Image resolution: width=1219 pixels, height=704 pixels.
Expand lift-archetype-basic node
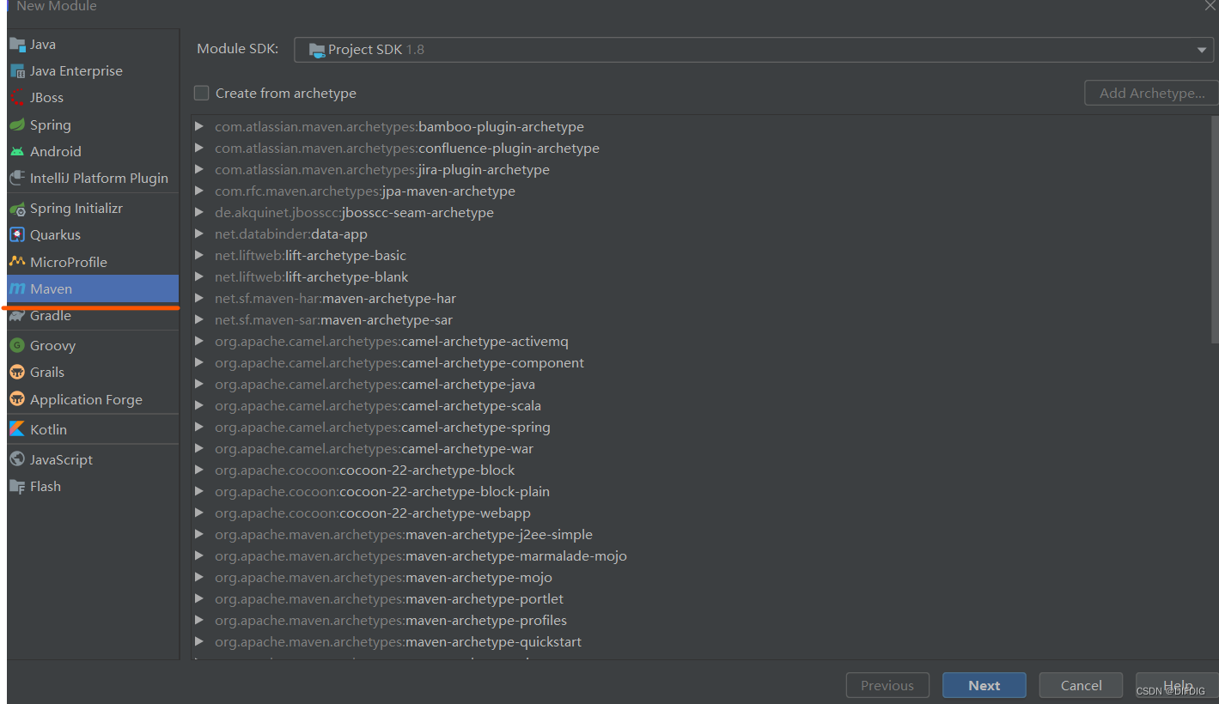click(199, 255)
